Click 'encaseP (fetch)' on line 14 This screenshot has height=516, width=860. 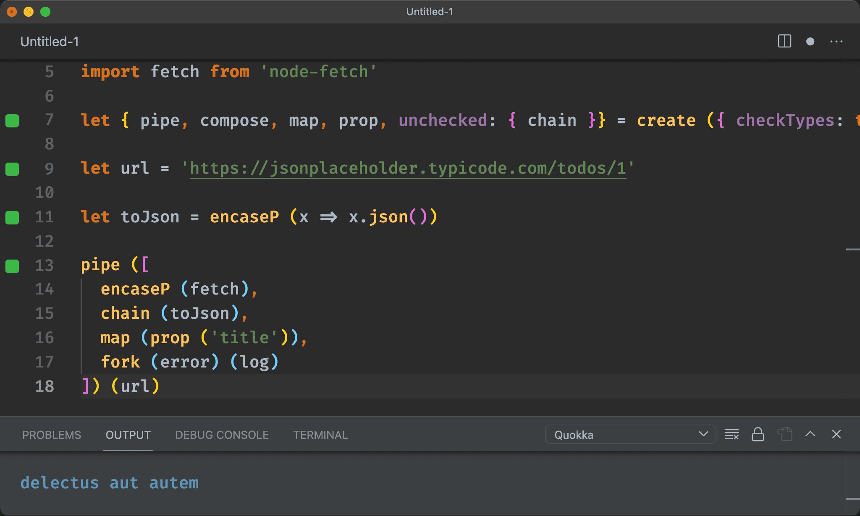176,289
